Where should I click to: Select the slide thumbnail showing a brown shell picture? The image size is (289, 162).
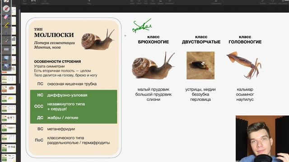9,90
